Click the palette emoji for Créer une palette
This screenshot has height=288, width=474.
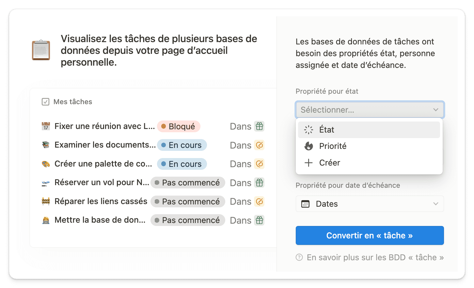[46, 164]
